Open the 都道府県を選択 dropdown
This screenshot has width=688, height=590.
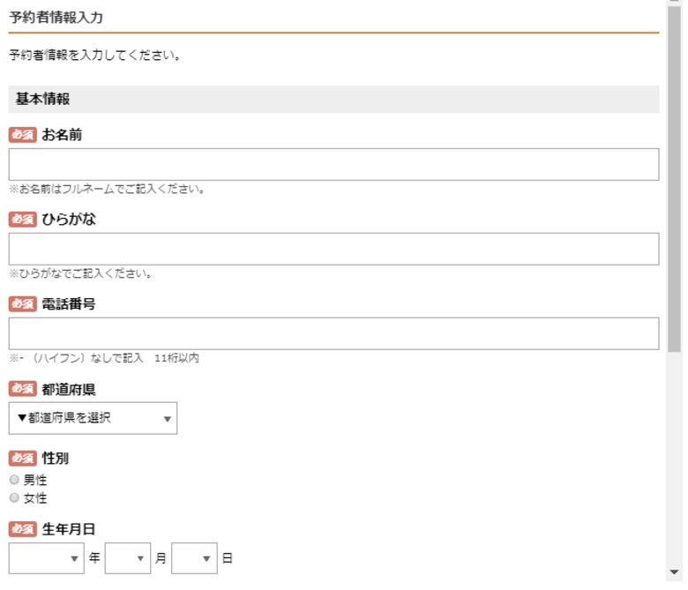[x=93, y=418]
